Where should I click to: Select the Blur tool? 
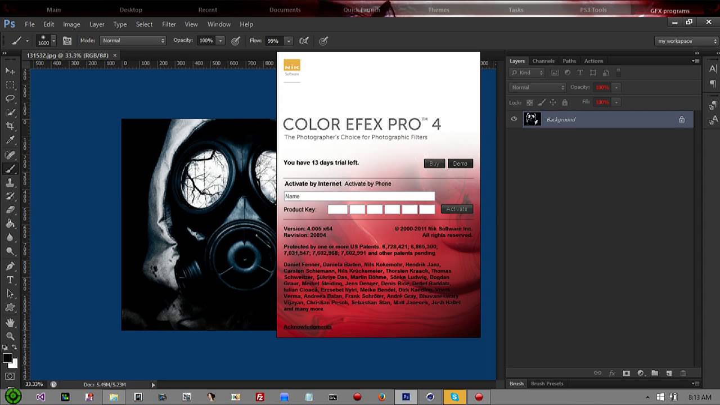(x=10, y=238)
